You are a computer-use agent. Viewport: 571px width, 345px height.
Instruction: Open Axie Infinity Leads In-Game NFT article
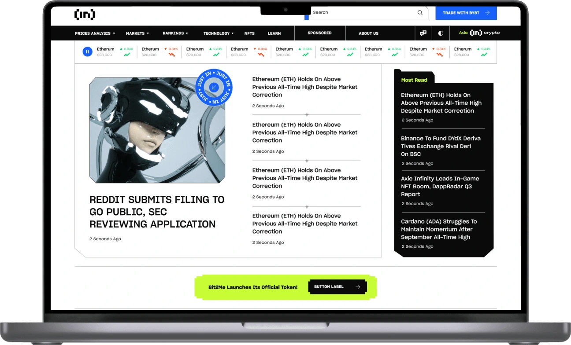click(440, 187)
